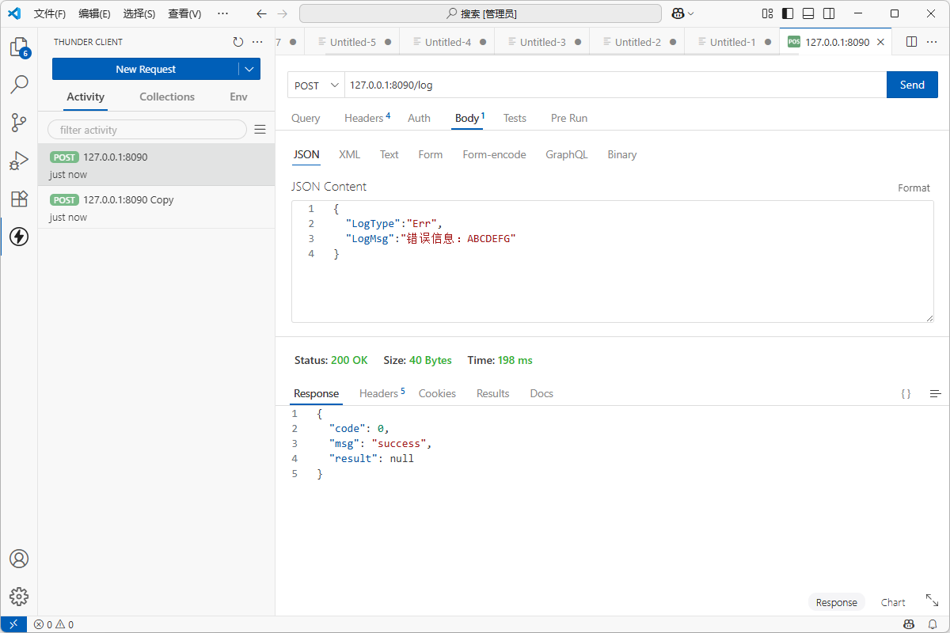Open the 编辑(E) menu
The height and width of the screenshot is (633, 950).
(x=94, y=13)
